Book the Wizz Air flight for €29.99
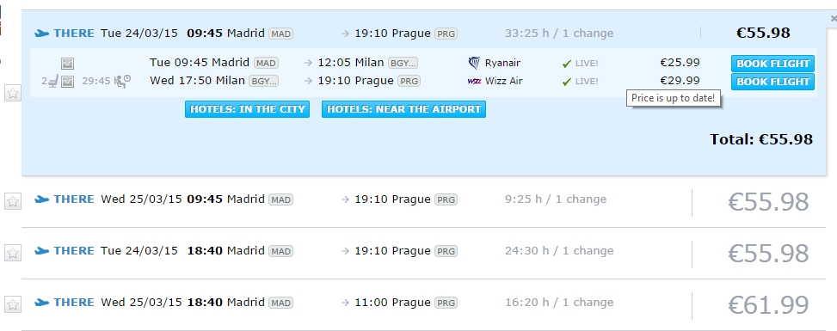837x331 pixels. [772, 82]
